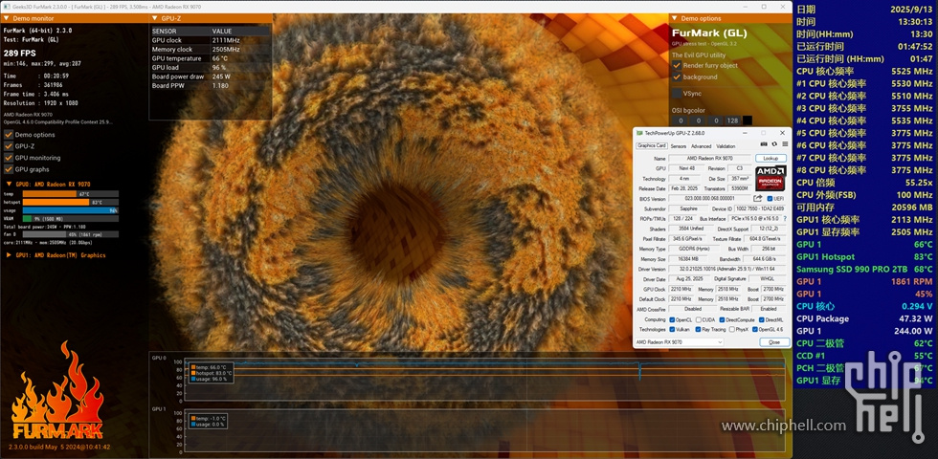The image size is (938, 459).
Task: Click the GPU temperature sensor row
Action: [x=211, y=58]
